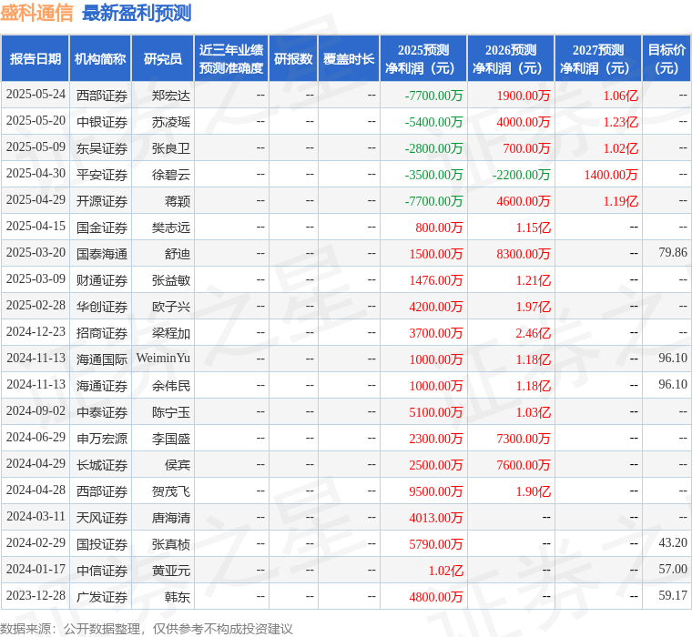Screen dimensions: 692x637
Task: Select researcher 樊志远
Action: (x=171, y=227)
